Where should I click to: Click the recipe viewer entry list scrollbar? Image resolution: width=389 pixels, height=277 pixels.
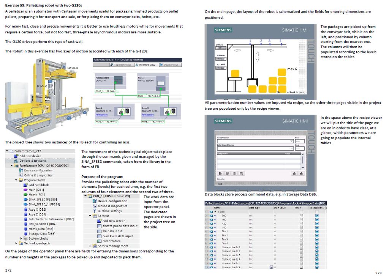303,160
